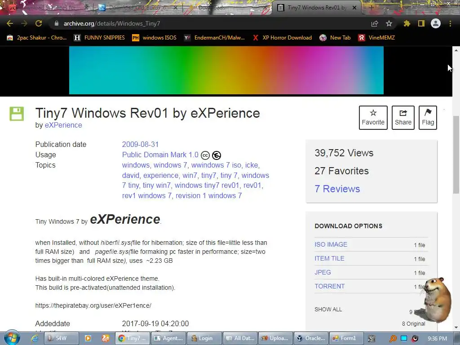460x345 pixels.
Task: Open the 2009-08-31 publication date link
Action: (x=140, y=144)
